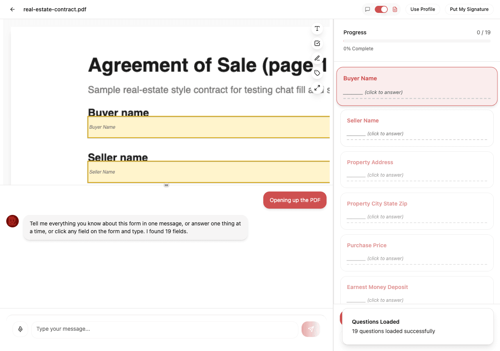Focus the Type your message box
Screen dimensions: 500x351
(x=164, y=329)
